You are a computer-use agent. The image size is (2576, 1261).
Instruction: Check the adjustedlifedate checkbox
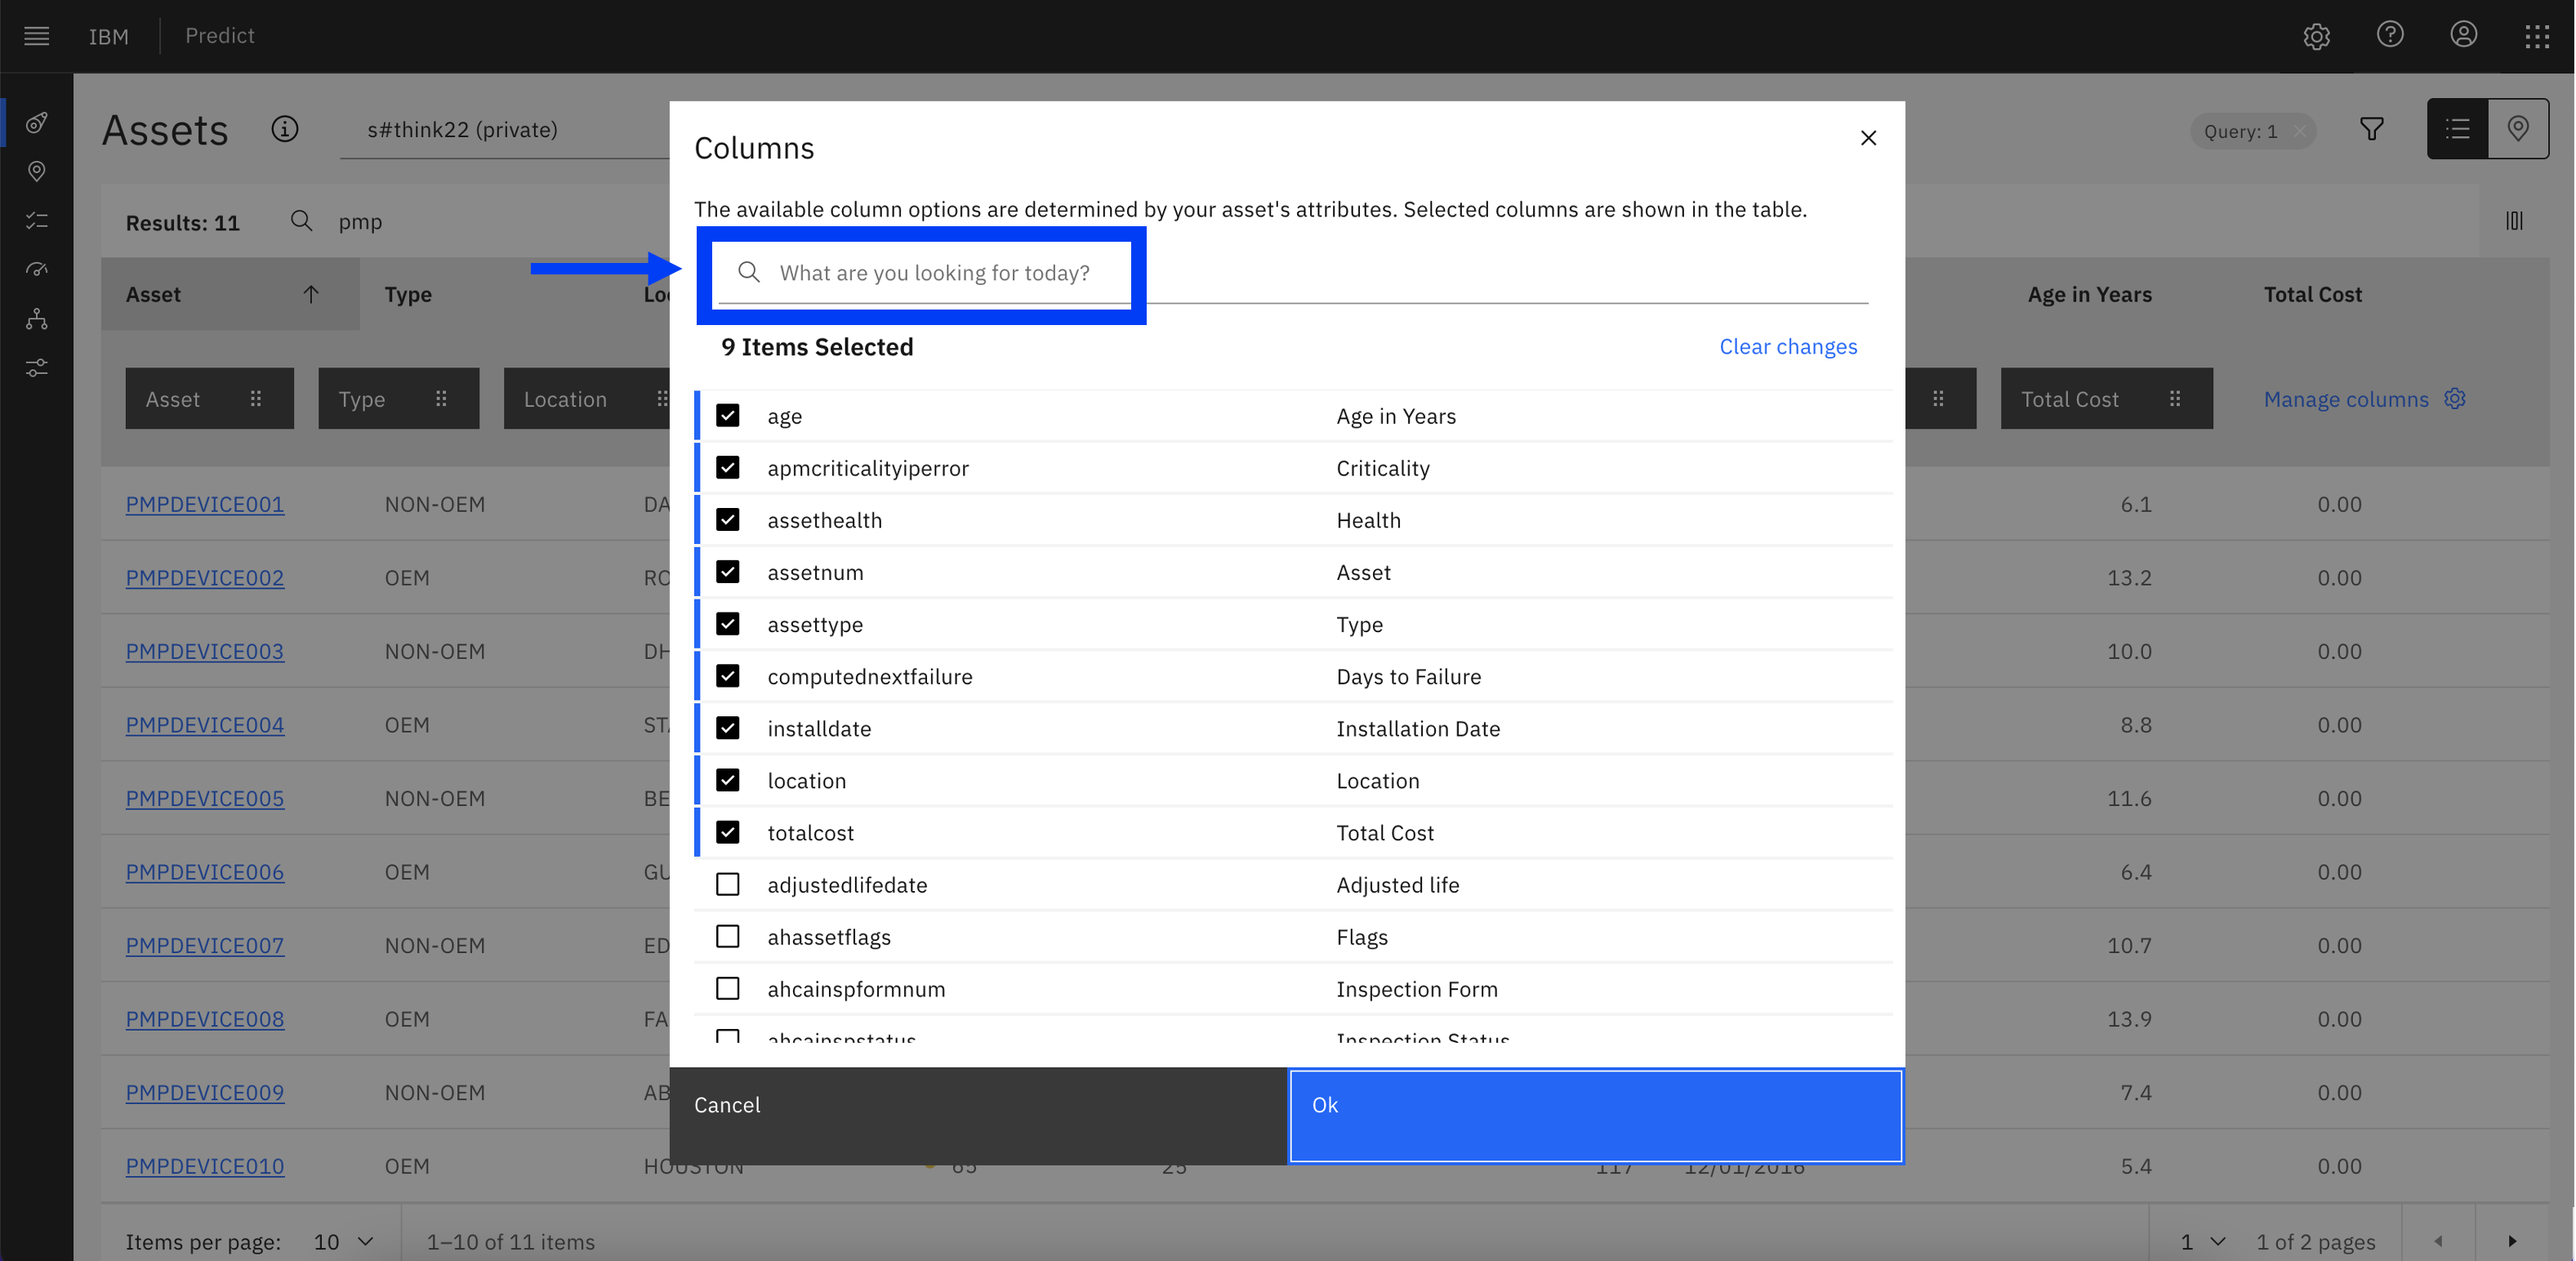[728, 884]
